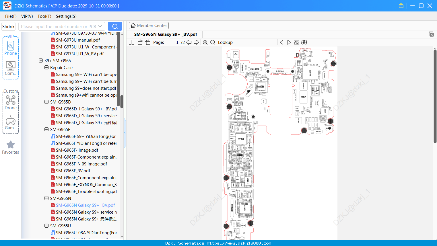Zoom out of the schematic
This screenshot has height=246, width=437.
(x=213, y=42)
